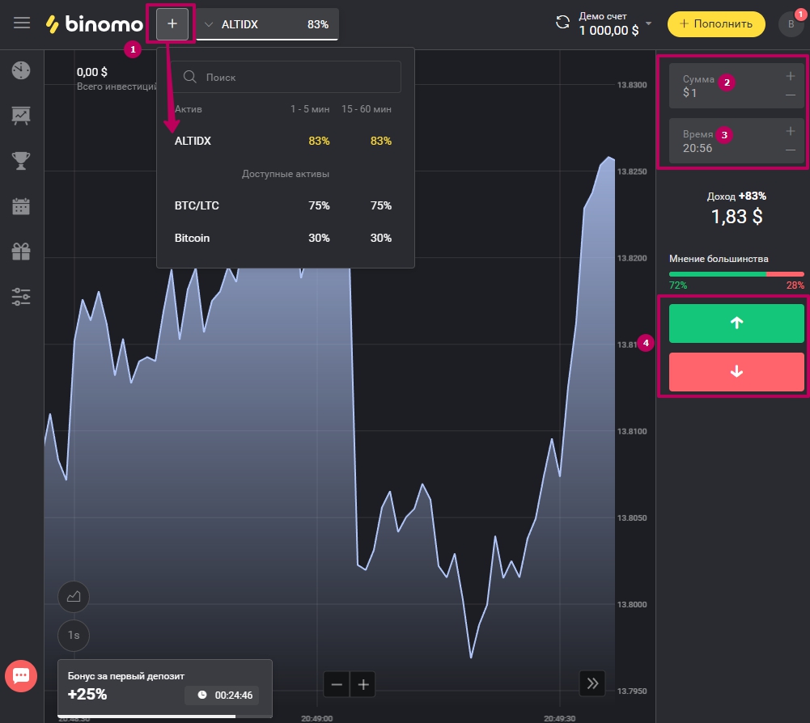
Task: Increase the Сумма amount with plus
Action: 790,77
